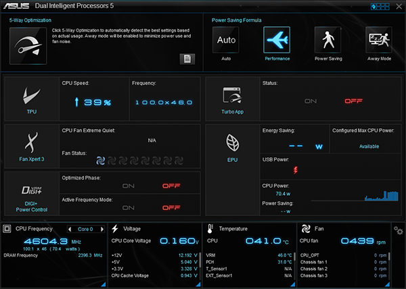Open the Turbo App icon
The width and height of the screenshot is (406, 289).
[x=232, y=95]
